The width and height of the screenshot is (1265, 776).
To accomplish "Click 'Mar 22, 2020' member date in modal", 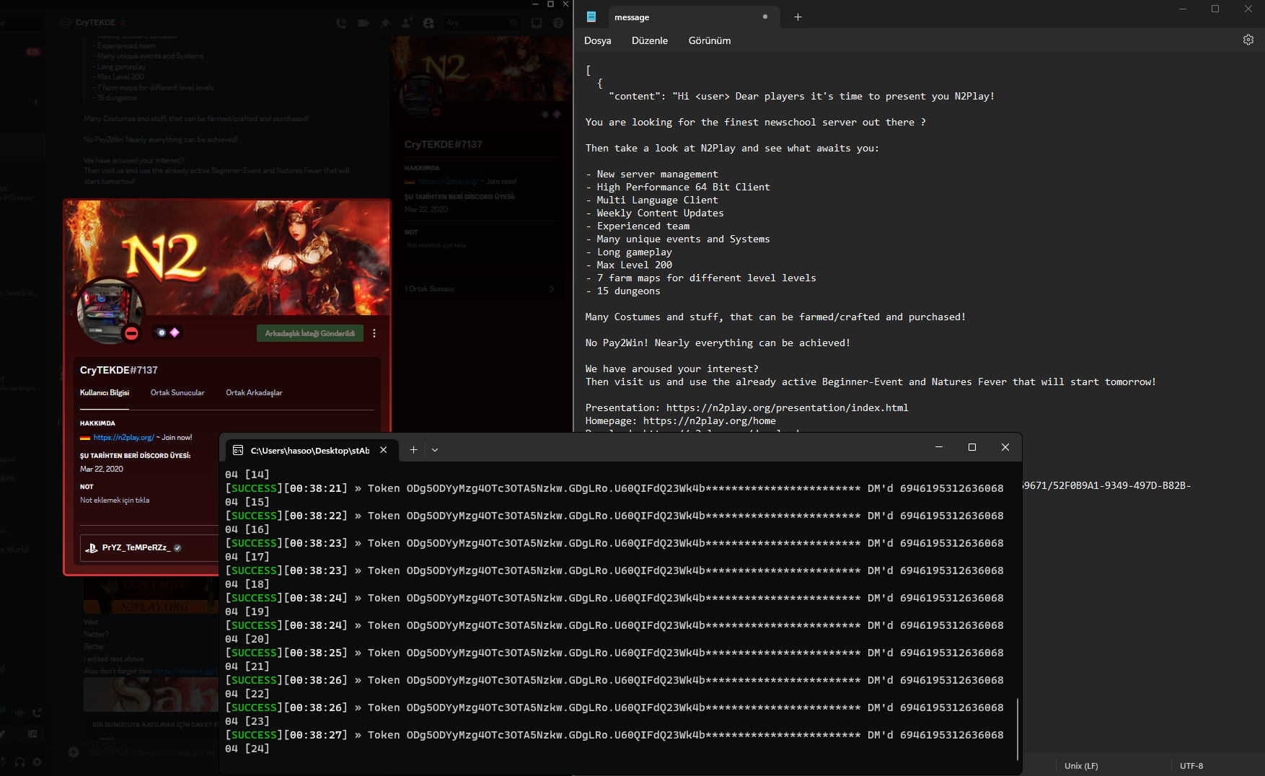I will pyautogui.click(x=102, y=469).
